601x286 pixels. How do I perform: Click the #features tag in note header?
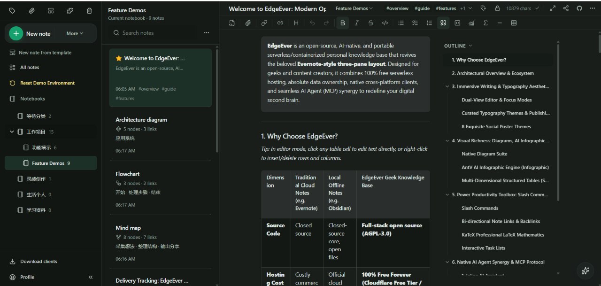click(446, 8)
